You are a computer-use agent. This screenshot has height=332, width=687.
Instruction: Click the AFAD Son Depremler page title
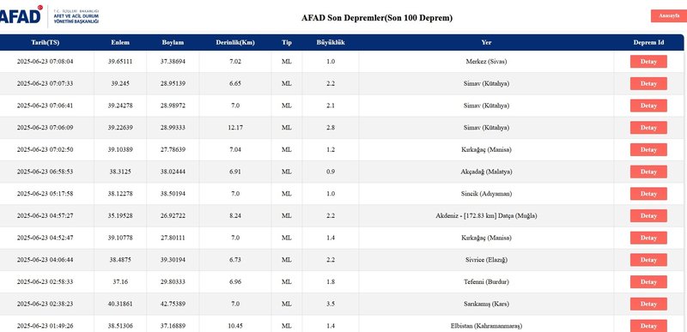point(377,18)
